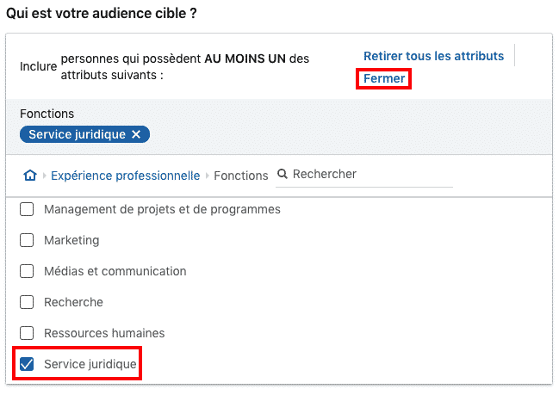Click the Inclure label

pyautogui.click(x=38, y=66)
